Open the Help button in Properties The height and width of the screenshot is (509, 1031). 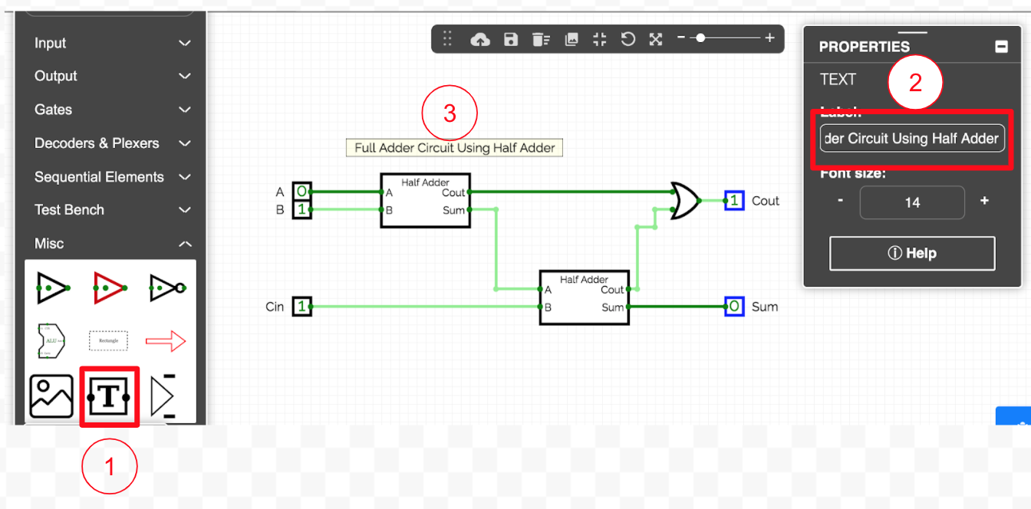coord(912,253)
